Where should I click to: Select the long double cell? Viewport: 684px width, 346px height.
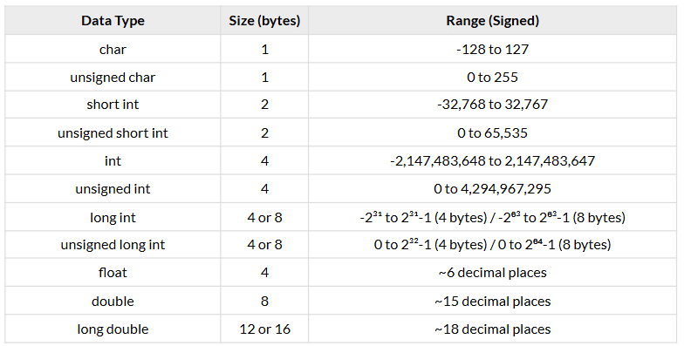click(113, 329)
